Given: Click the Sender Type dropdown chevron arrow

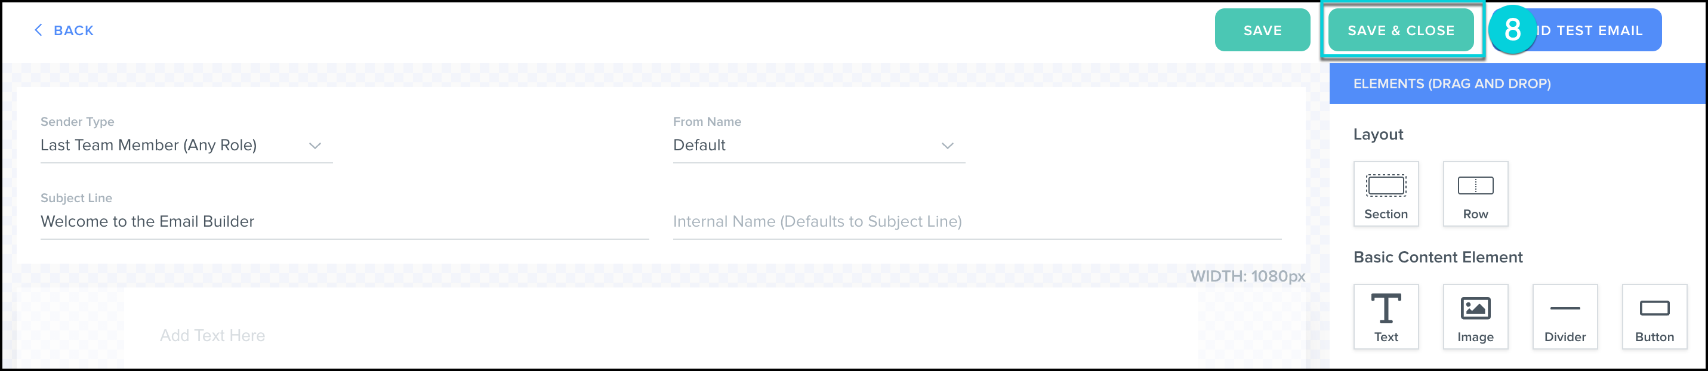Looking at the screenshot, I should tap(315, 145).
